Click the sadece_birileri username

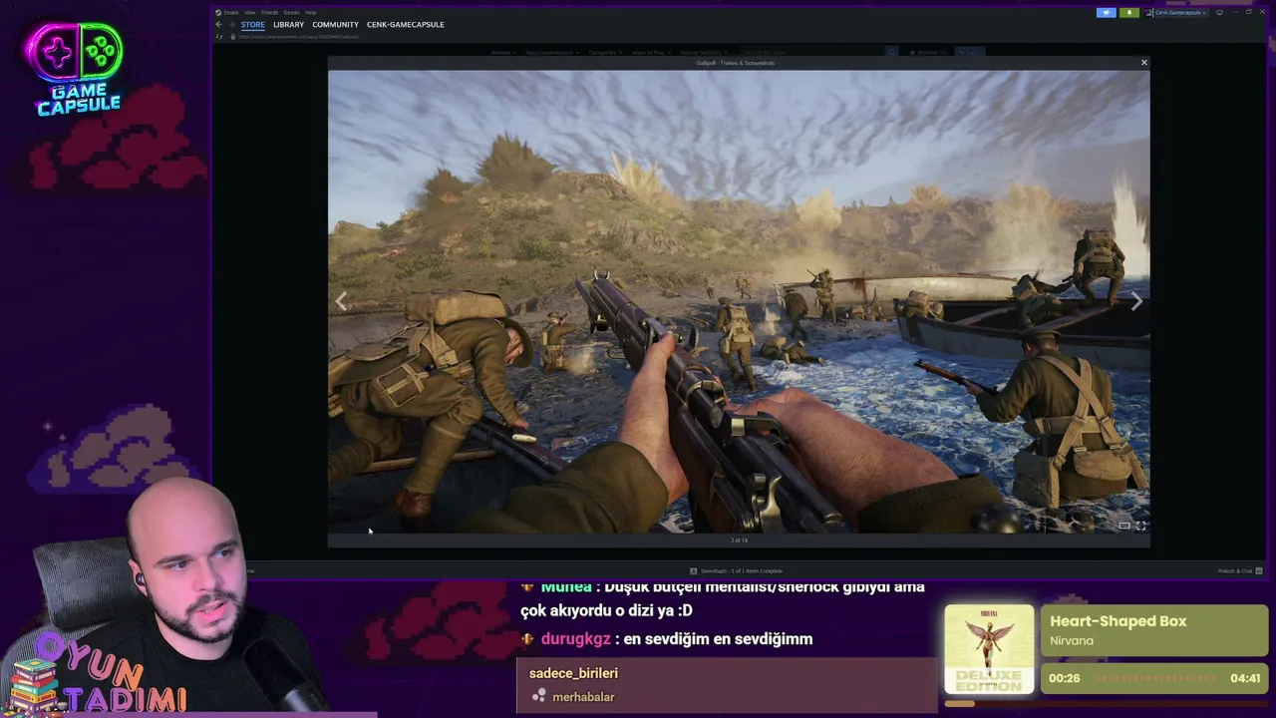tap(573, 673)
